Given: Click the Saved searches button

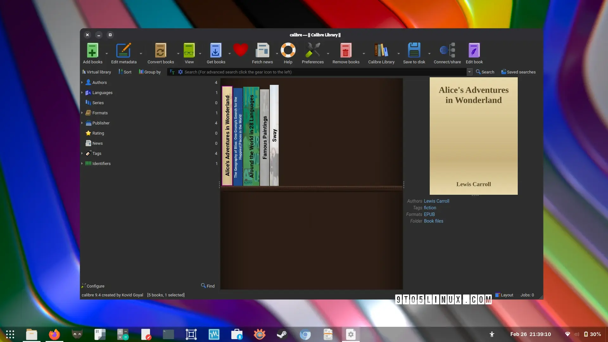Looking at the screenshot, I should click(518, 72).
